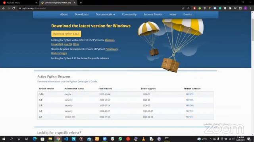254x142 pixels.
Task: Click the page vertical scrollbar thumb
Action: coord(252,30)
